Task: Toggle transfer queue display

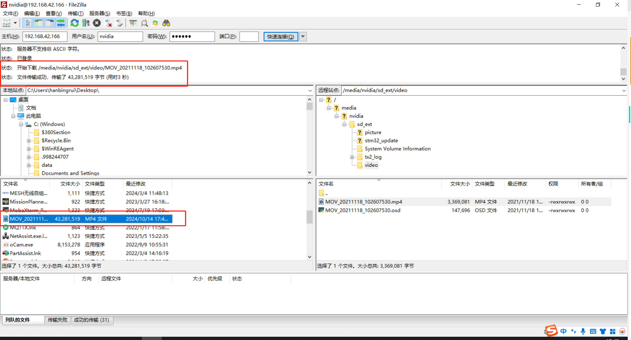Action: click(x=61, y=23)
